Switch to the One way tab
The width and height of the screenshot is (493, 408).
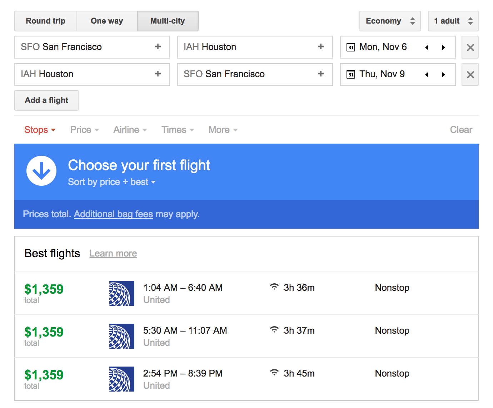coord(106,21)
